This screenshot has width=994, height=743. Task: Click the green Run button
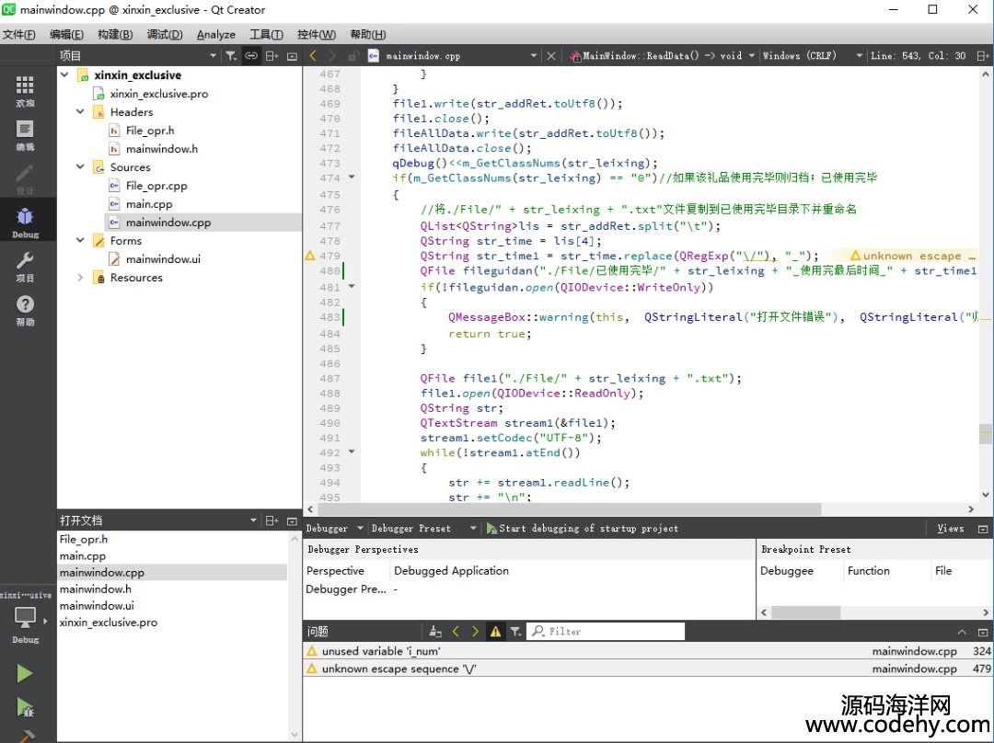[x=25, y=674]
